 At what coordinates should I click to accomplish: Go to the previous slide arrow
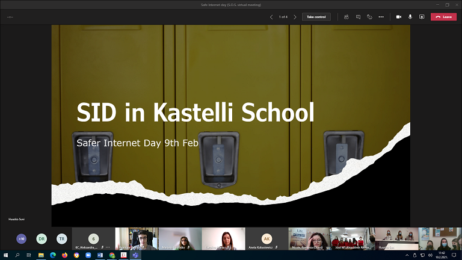coord(271,17)
